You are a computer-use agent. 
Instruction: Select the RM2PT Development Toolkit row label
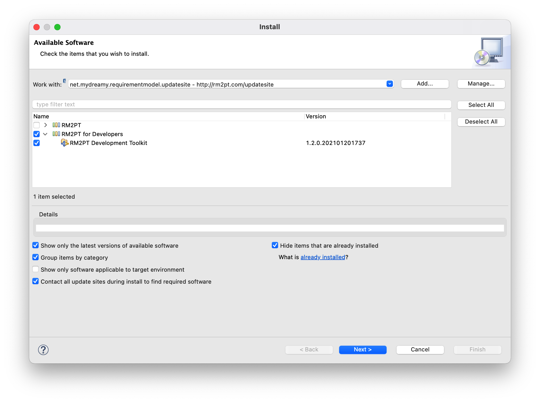coord(109,143)
